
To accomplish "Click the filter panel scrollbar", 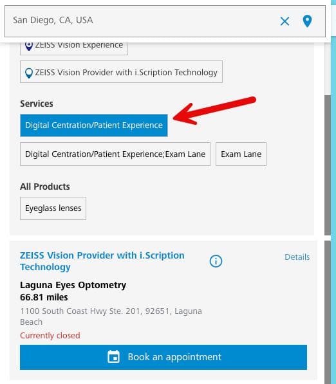I will point(328,165).
